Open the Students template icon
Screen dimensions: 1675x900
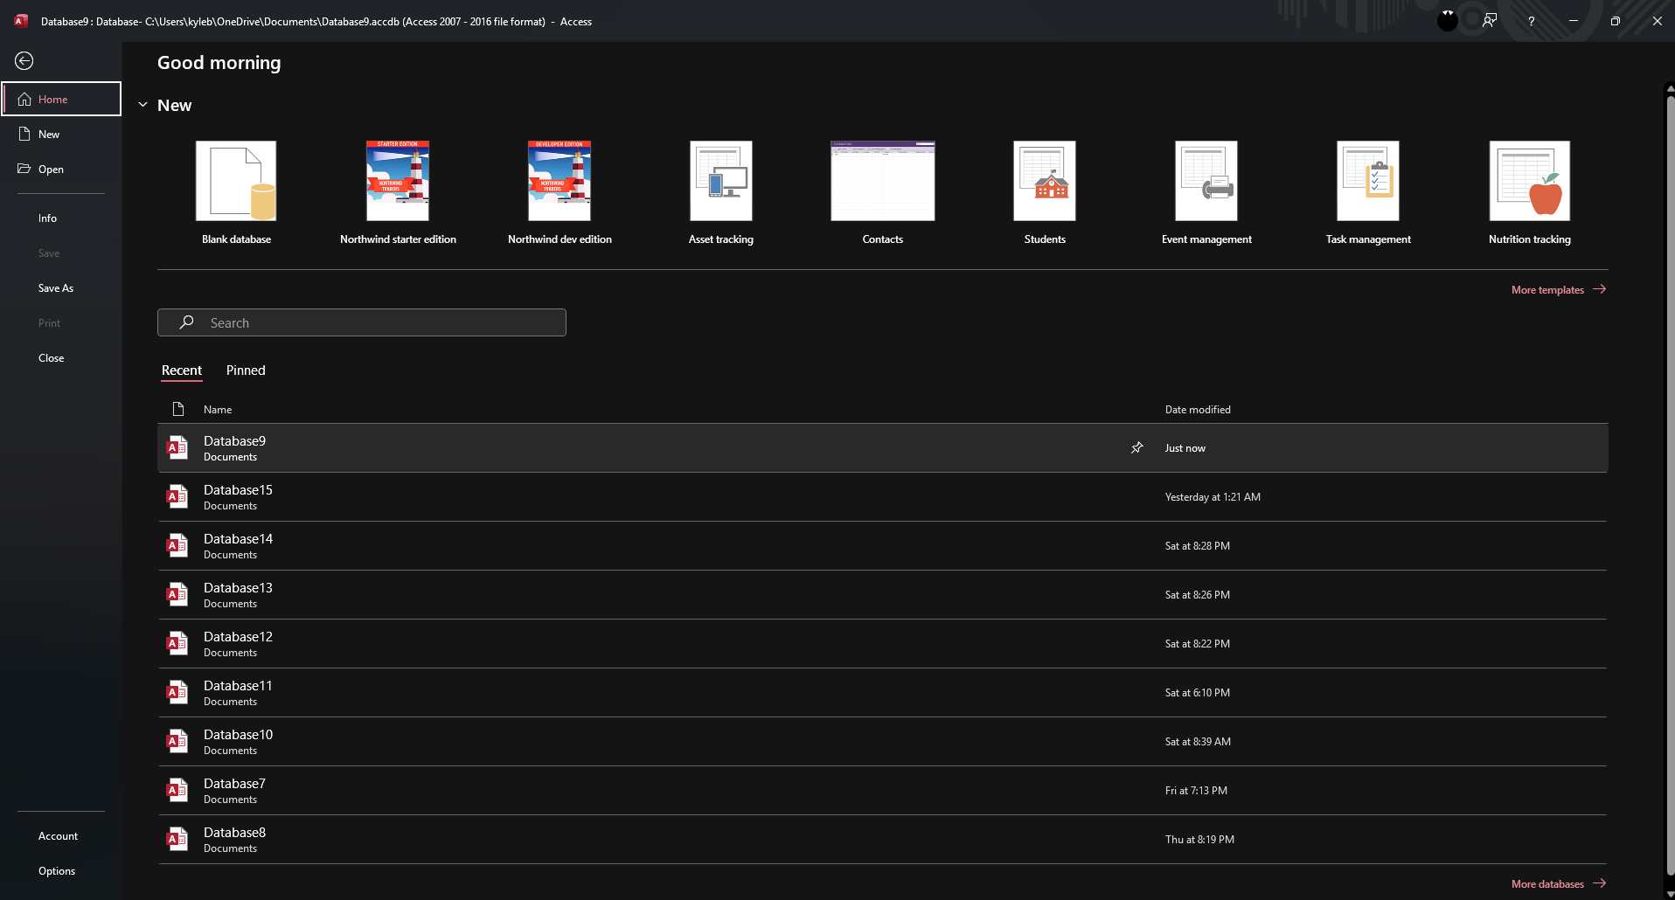click(x=1044, y=181)
